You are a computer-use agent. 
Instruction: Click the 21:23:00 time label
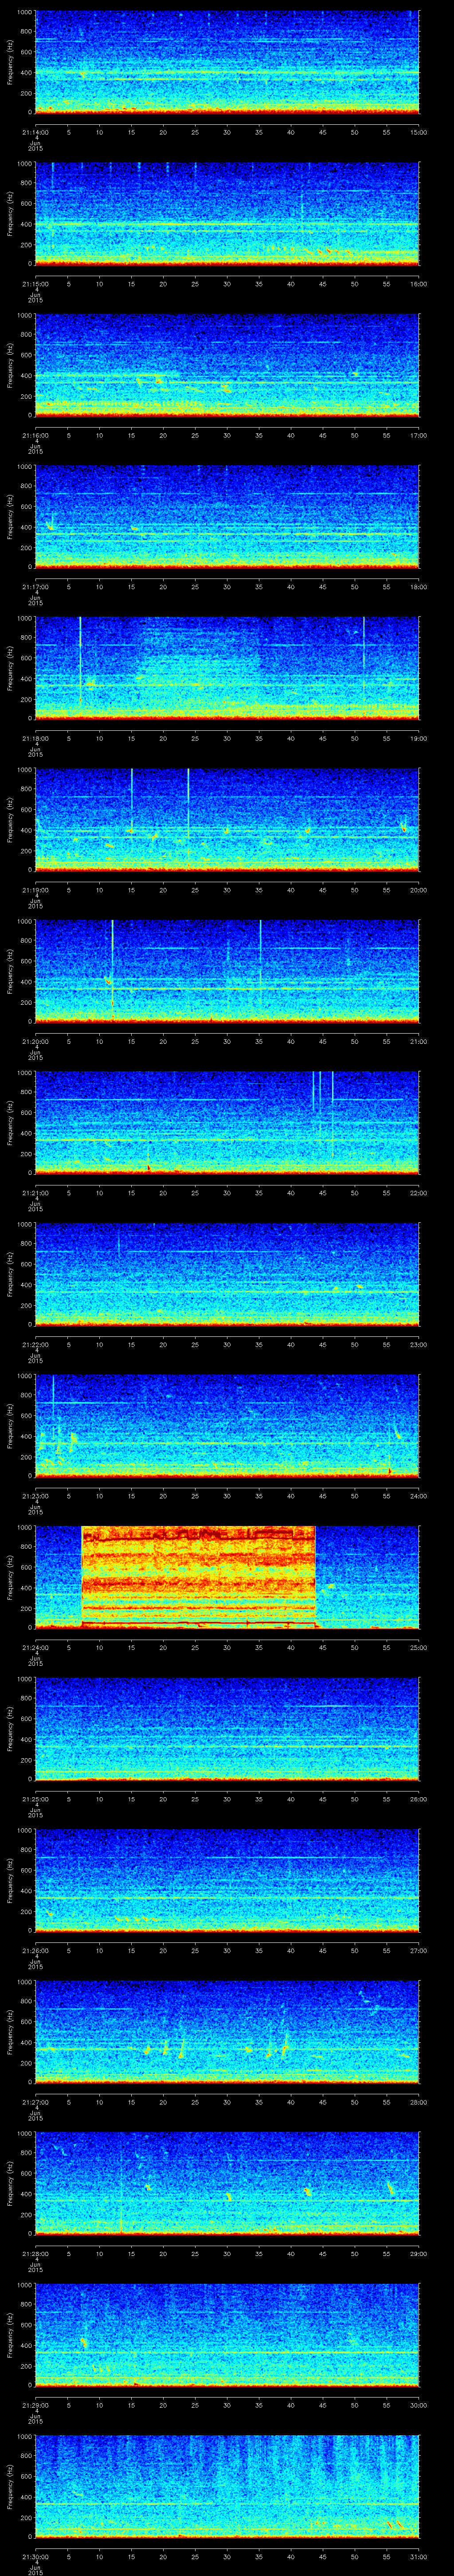(x=35, y=1495)
